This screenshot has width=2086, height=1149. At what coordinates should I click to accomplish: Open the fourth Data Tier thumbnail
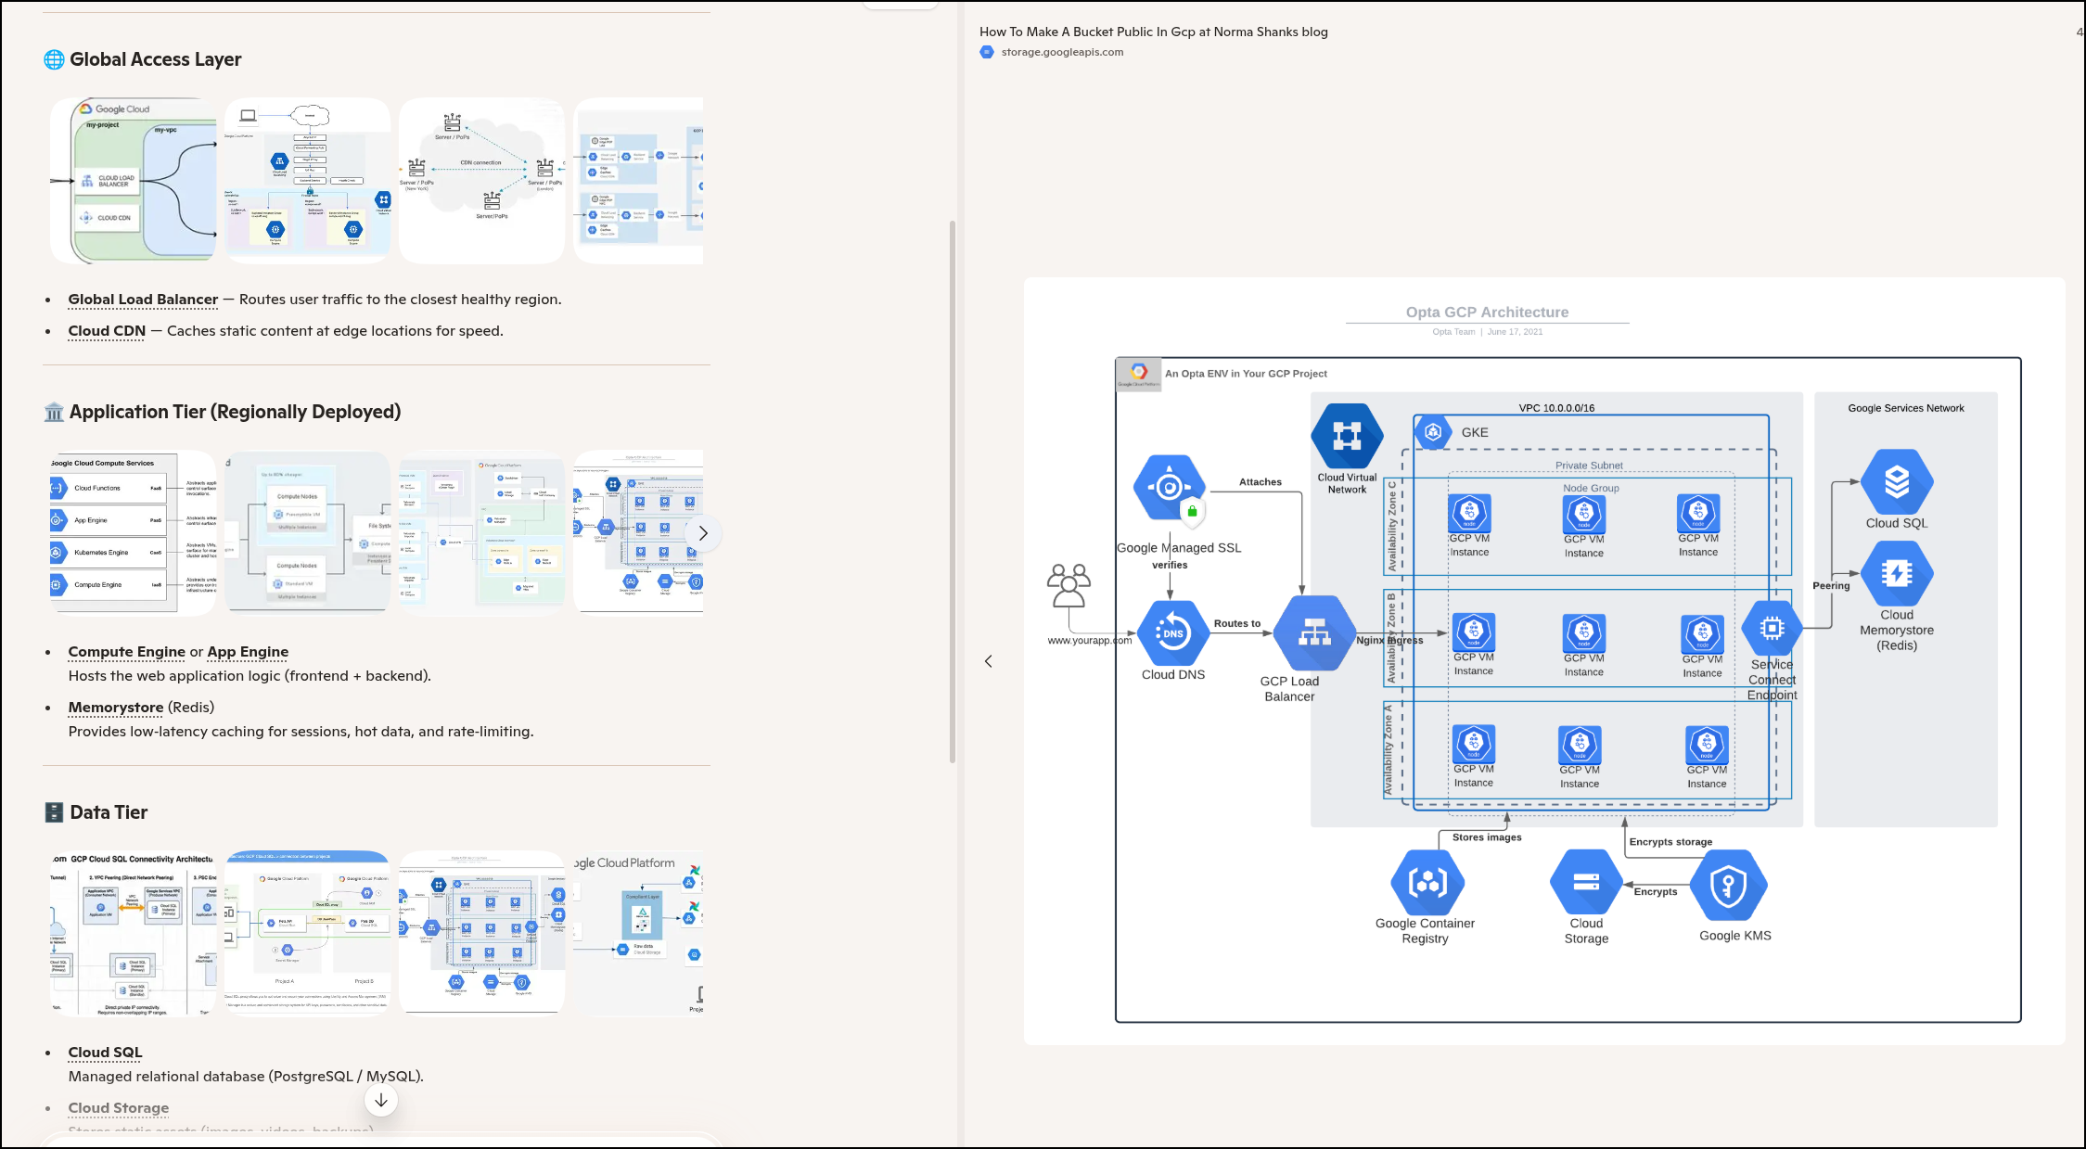(638, 933)
